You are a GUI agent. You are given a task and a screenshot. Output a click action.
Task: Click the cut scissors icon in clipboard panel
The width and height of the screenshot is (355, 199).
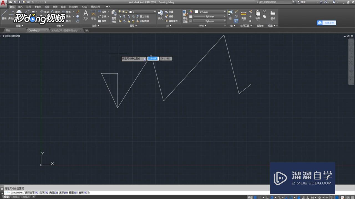point(264,12)
